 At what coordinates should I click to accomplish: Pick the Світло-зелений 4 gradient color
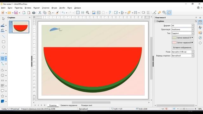(183, 38)
